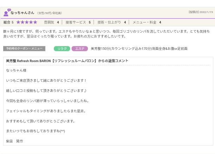Viewport: 215px width, 154px height.
Task: Click the review body text paragraph
Action: tap(106, 34)
